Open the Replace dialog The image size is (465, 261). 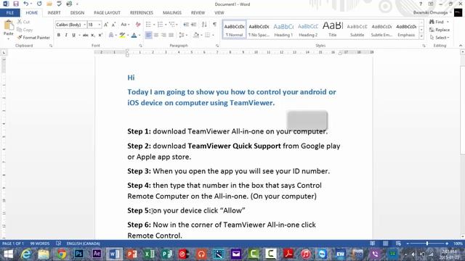click(x=440, y=30)
